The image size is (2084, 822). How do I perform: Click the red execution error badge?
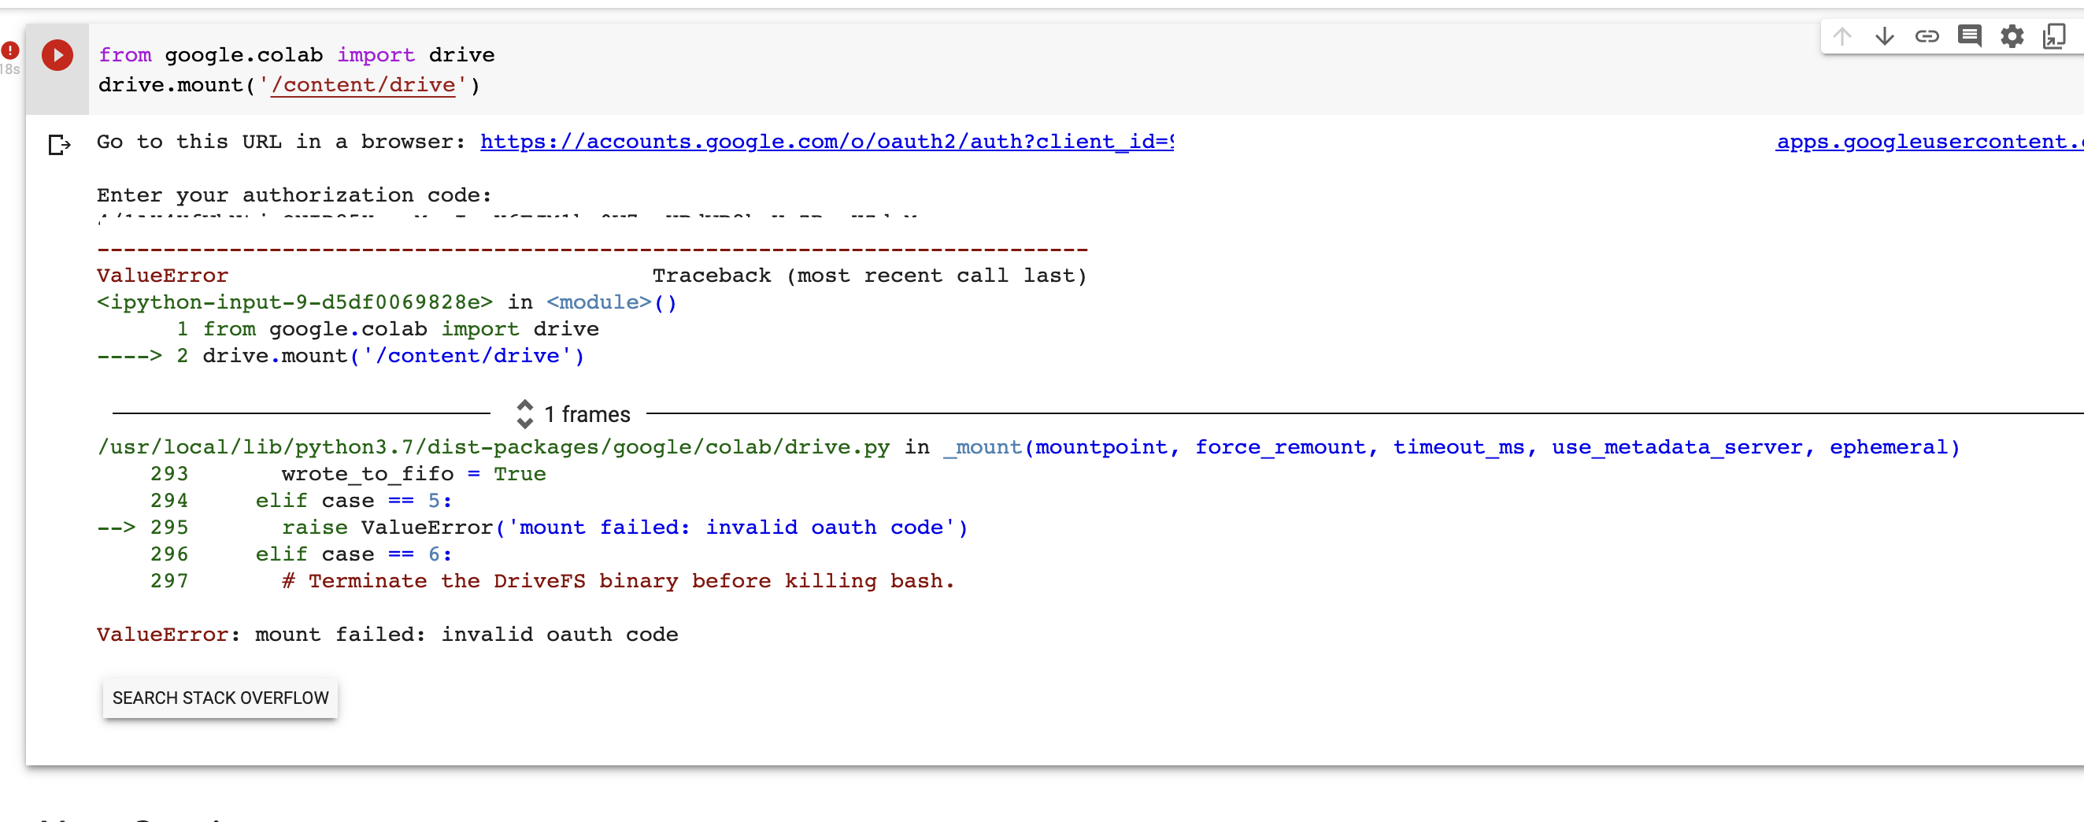point(9,50)
